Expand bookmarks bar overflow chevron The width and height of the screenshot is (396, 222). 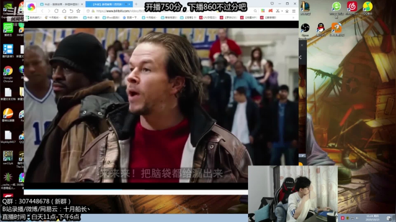(x=294, y=18)
